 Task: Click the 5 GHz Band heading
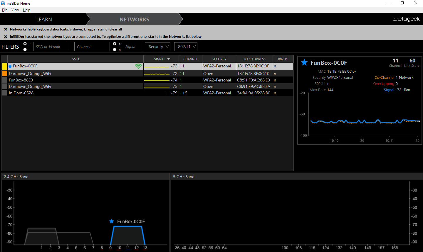[184, 177]
